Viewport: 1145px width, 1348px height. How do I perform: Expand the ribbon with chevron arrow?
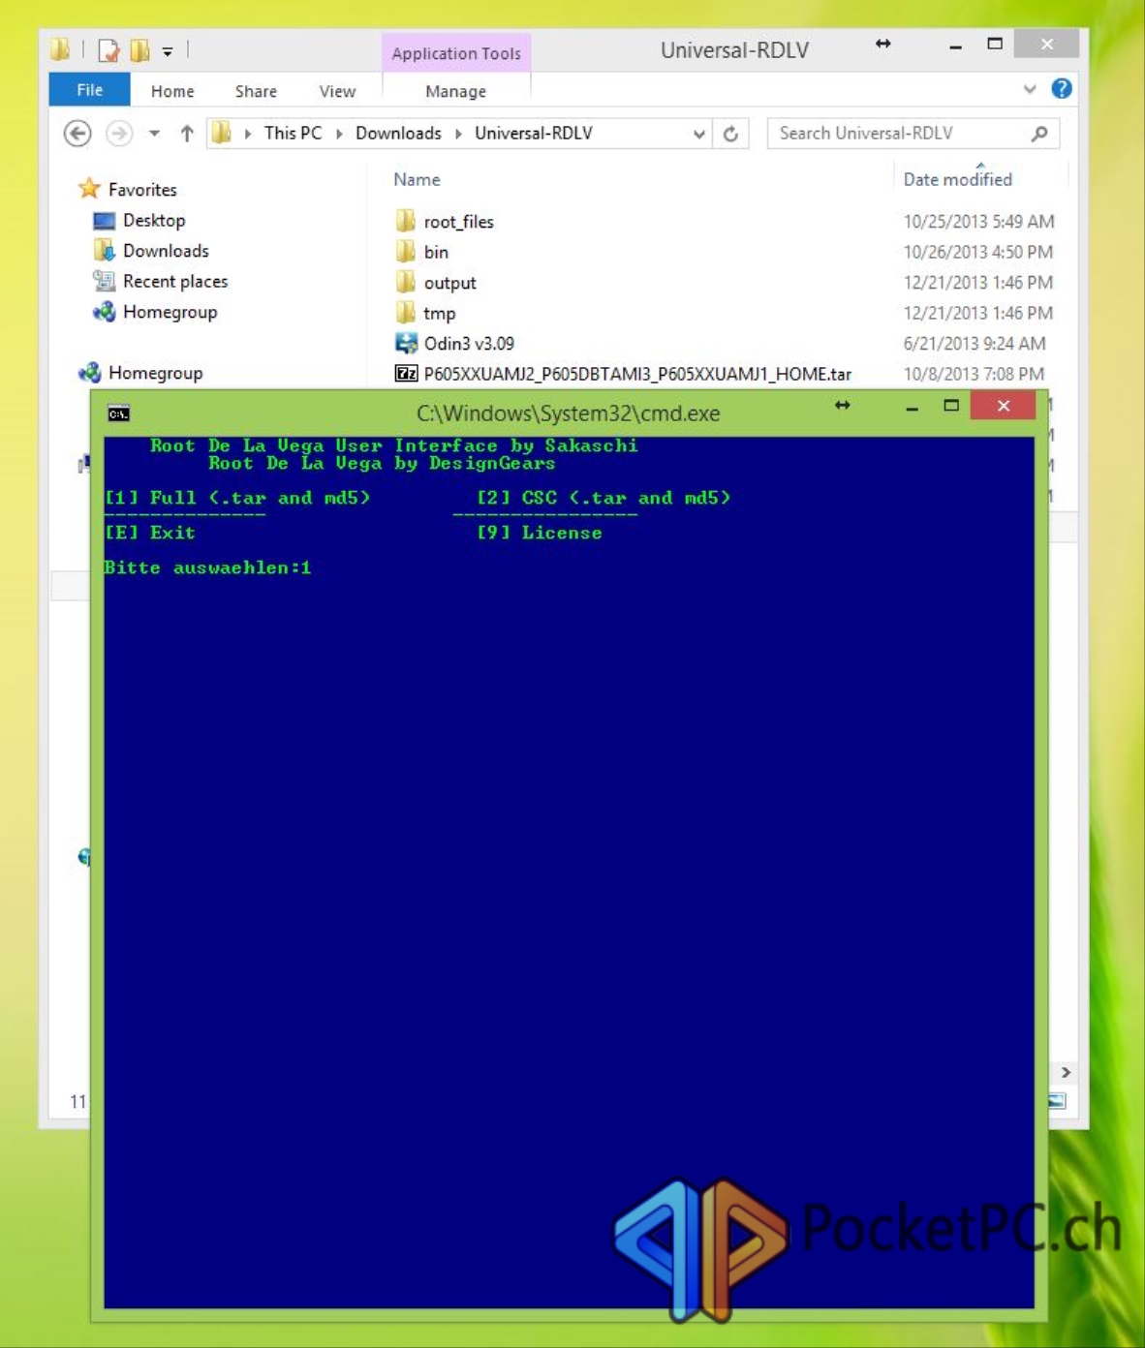[x=1030, y=89]
